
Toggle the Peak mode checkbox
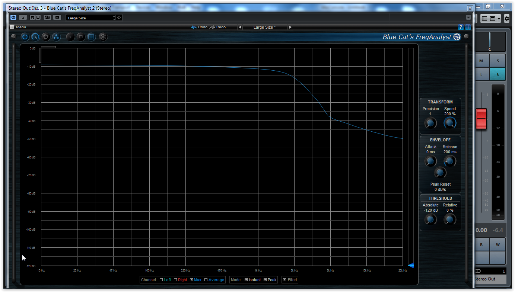(x=265, y=280)
